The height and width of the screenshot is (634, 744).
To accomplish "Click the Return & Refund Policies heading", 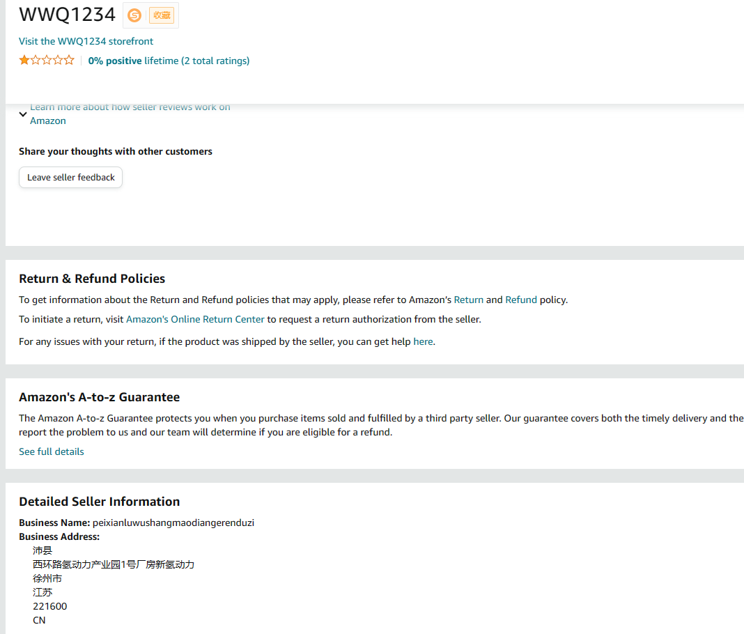I will pos(92,279).
